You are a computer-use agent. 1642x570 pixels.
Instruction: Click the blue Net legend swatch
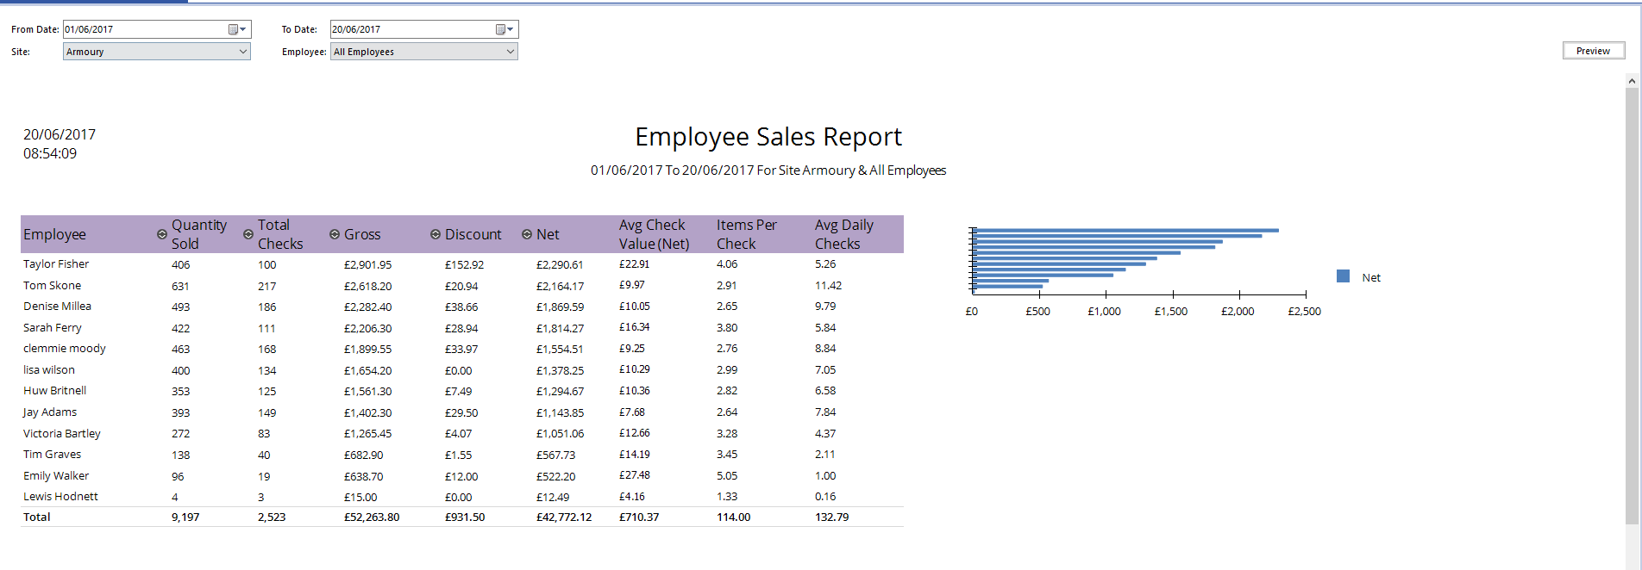(x=1343, y=276)
